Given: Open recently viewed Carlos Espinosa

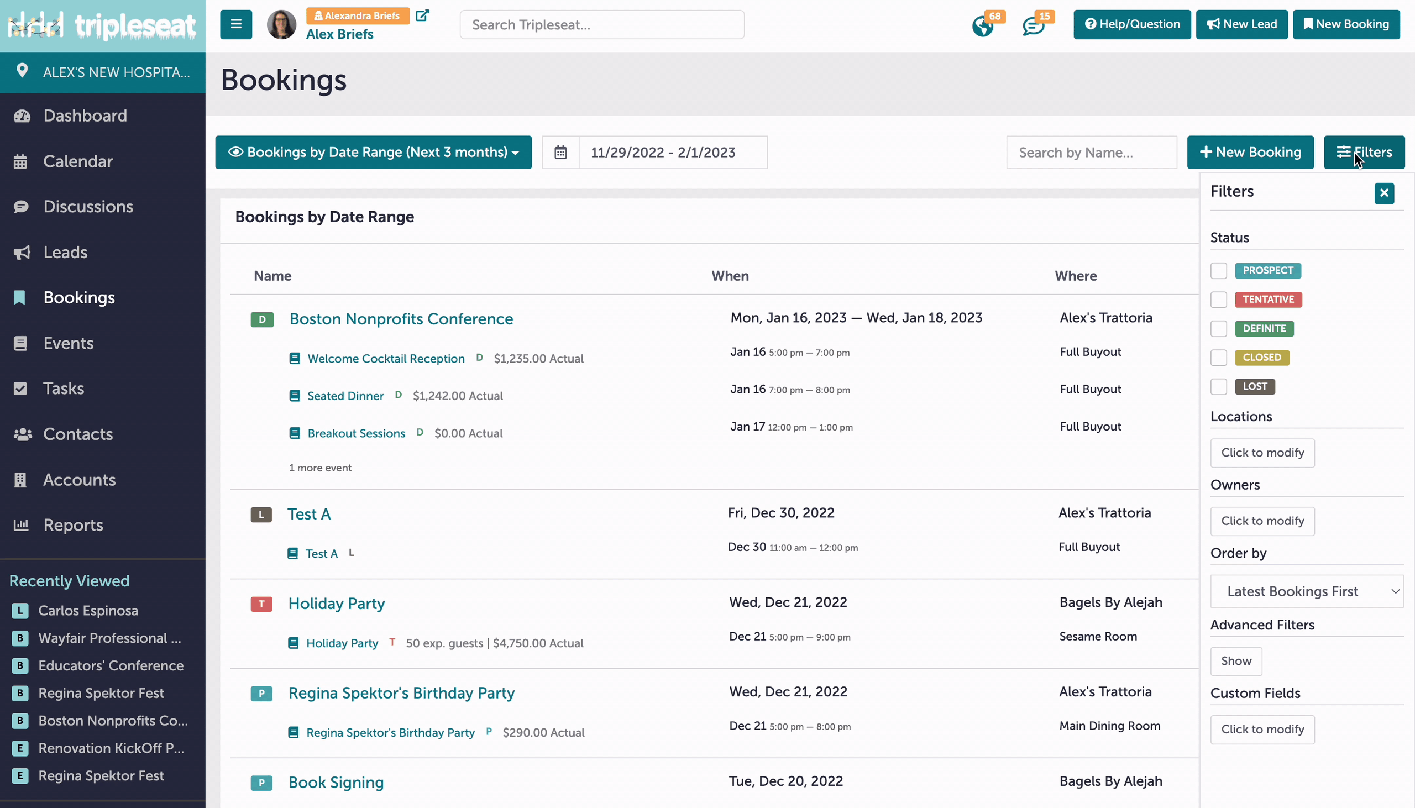Looking at the screenshot, I should pyautogui.click(x=88, y=611).
